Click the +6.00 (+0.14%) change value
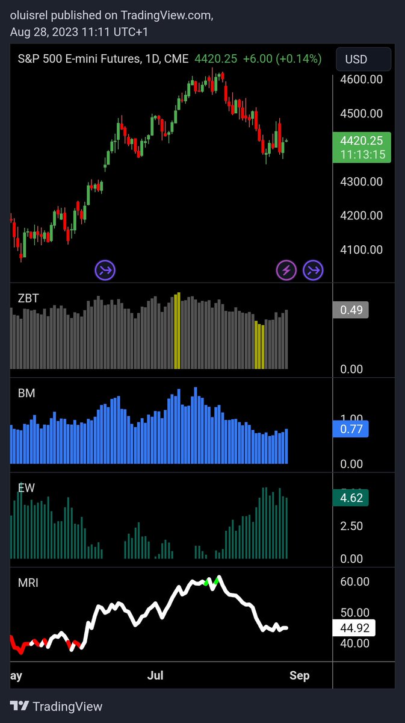The height and width of the screenshot is (723, 405). pyautogui.click(x=282, y=59)
